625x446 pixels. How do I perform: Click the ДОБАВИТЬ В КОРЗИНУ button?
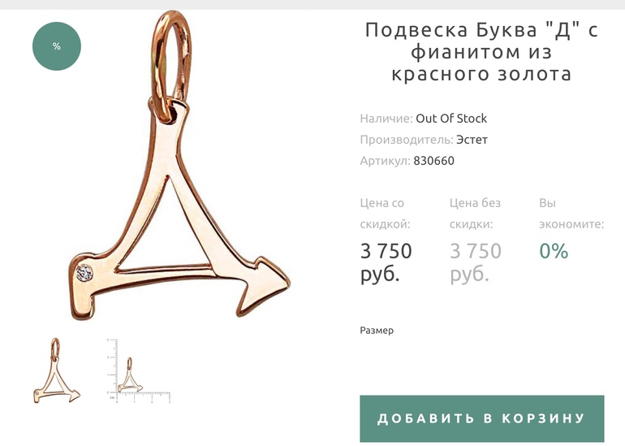[x=482, y=418]
